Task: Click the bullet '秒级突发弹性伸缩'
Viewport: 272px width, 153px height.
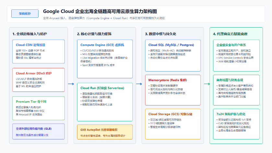Action: pos(91,101)
